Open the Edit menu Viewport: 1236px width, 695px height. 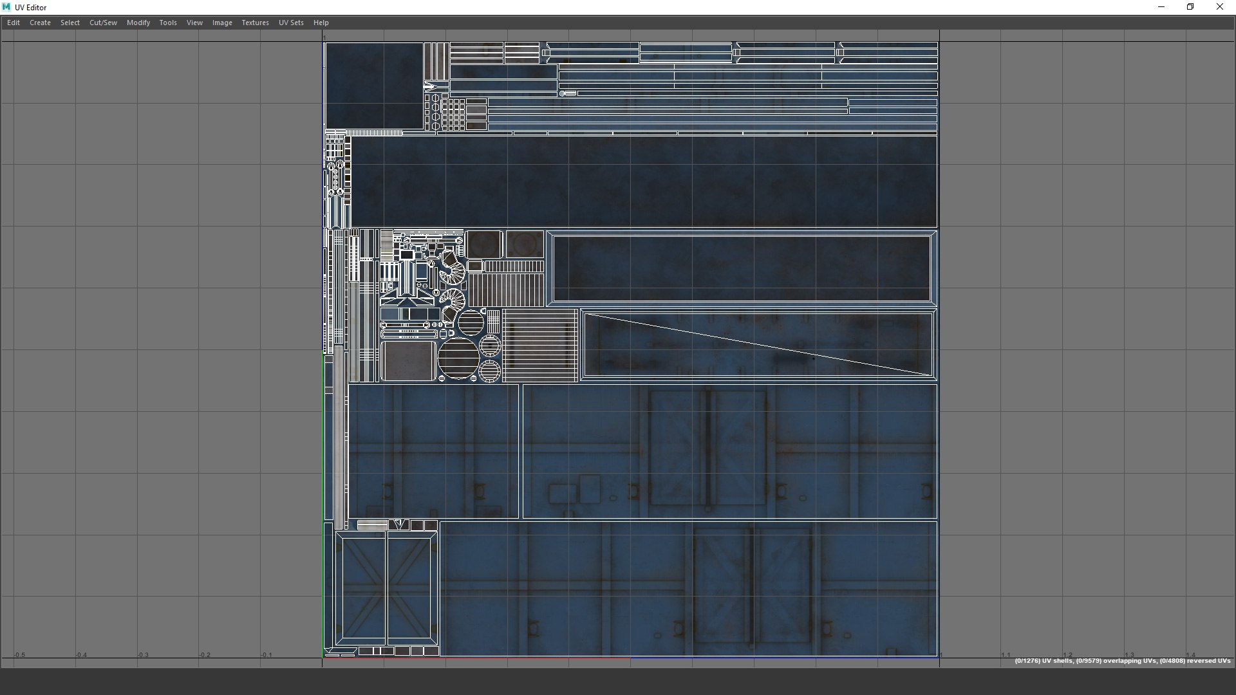click(x=14, y=23)
